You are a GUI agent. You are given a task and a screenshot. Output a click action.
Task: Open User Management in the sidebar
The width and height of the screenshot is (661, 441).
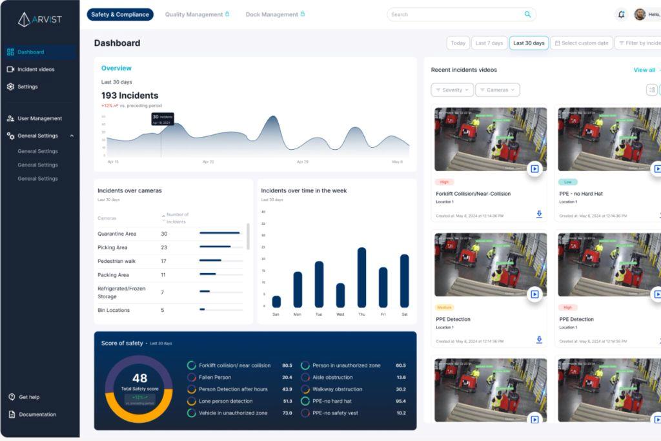click(x=39, y=118)
